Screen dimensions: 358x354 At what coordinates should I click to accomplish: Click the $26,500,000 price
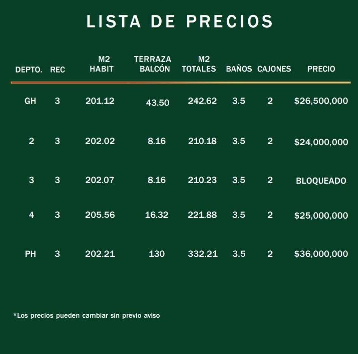pos(321,101)
